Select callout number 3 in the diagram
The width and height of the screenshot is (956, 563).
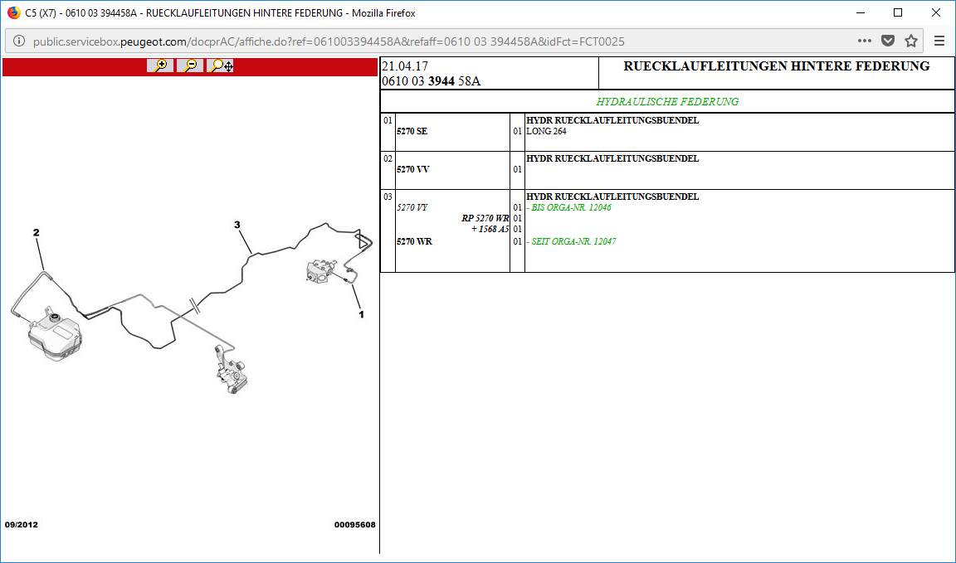pos(237,225)
